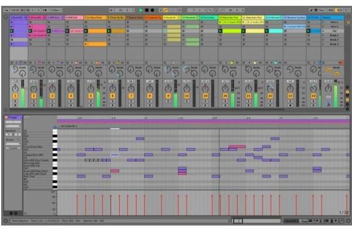Open the dropdown under clip name box

coord(13,126)
